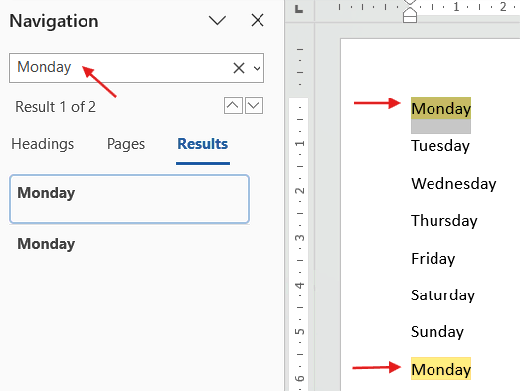Click the word Wednesday in document

[453, 183]
